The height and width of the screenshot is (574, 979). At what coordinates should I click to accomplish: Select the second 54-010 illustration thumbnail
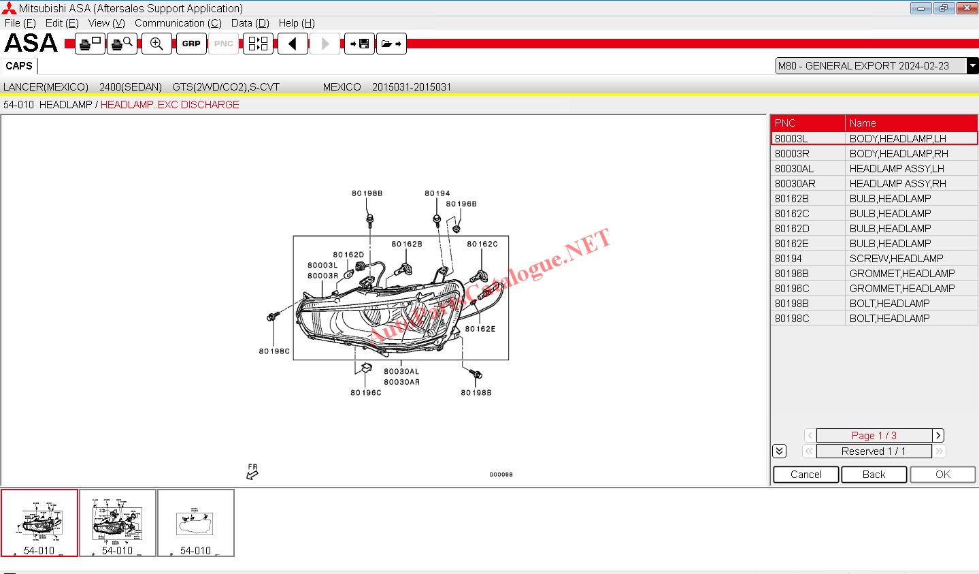point(118,523)
